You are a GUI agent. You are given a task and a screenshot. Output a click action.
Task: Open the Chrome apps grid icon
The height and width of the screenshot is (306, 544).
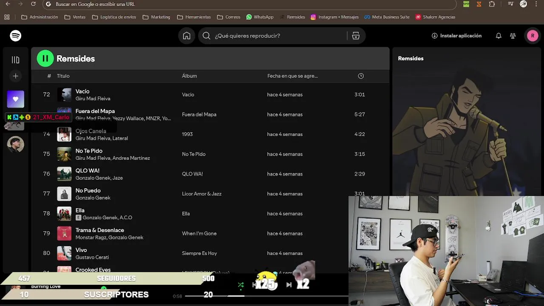[7, 17]
